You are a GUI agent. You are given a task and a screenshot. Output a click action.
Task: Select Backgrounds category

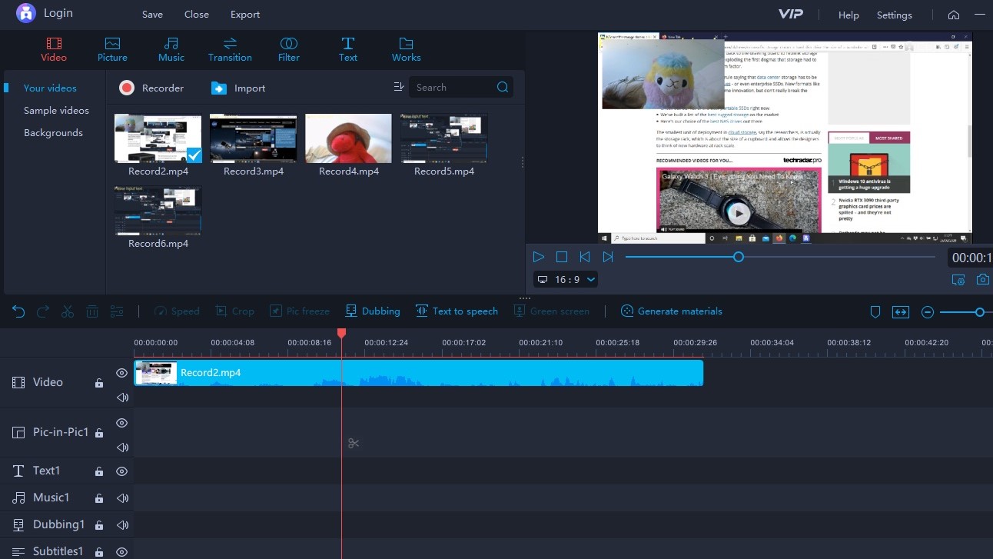coord(53,132)
